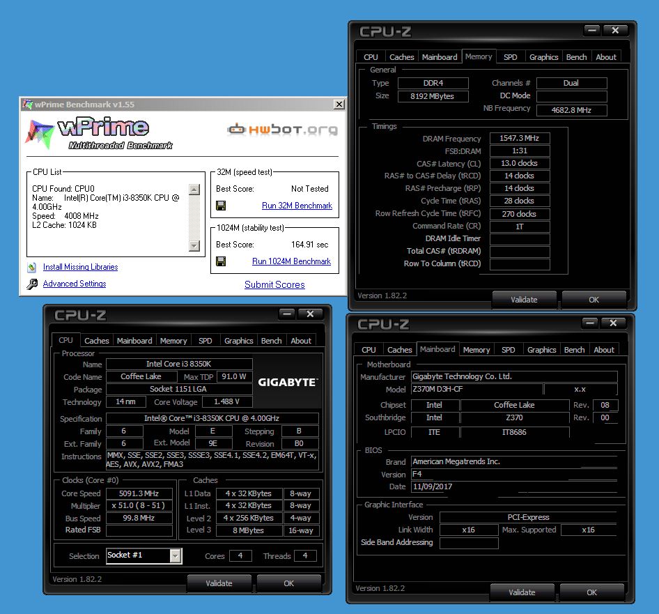Click the CPU List scrollbar down arrow
The image size is (659, 614).
point(194,245)
